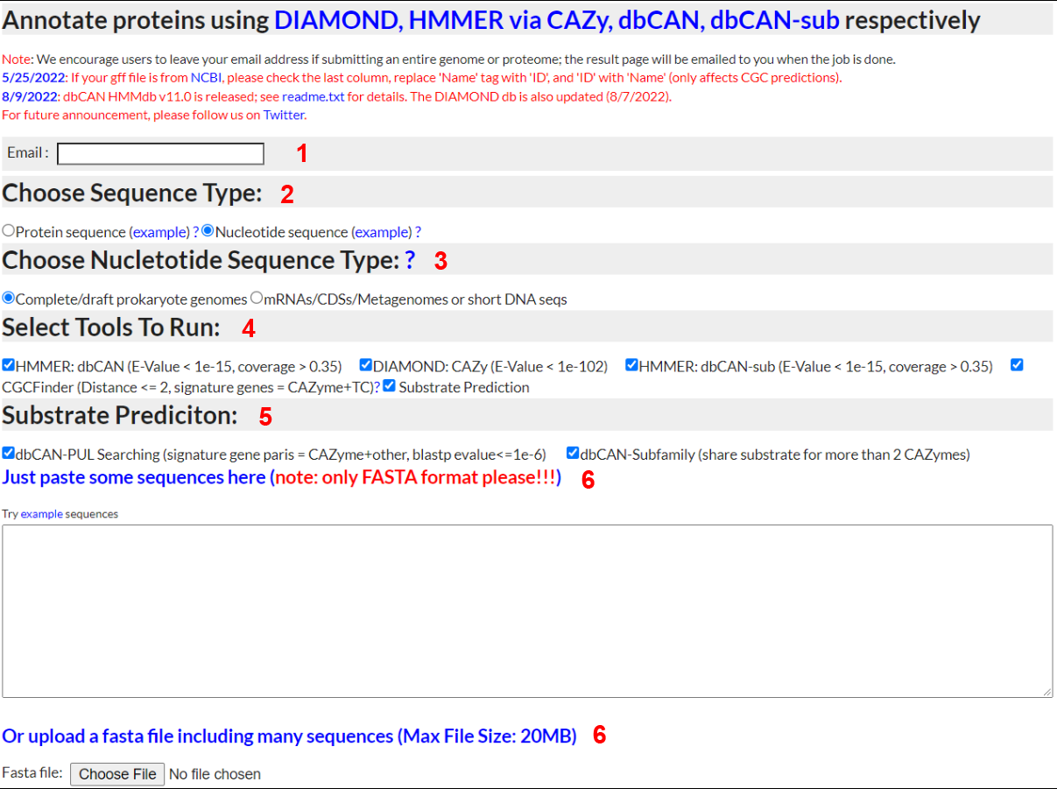Disable the dbCAN-Subfamily checkbox
The image size is (1057, 789).
click(x=573, y=454)
